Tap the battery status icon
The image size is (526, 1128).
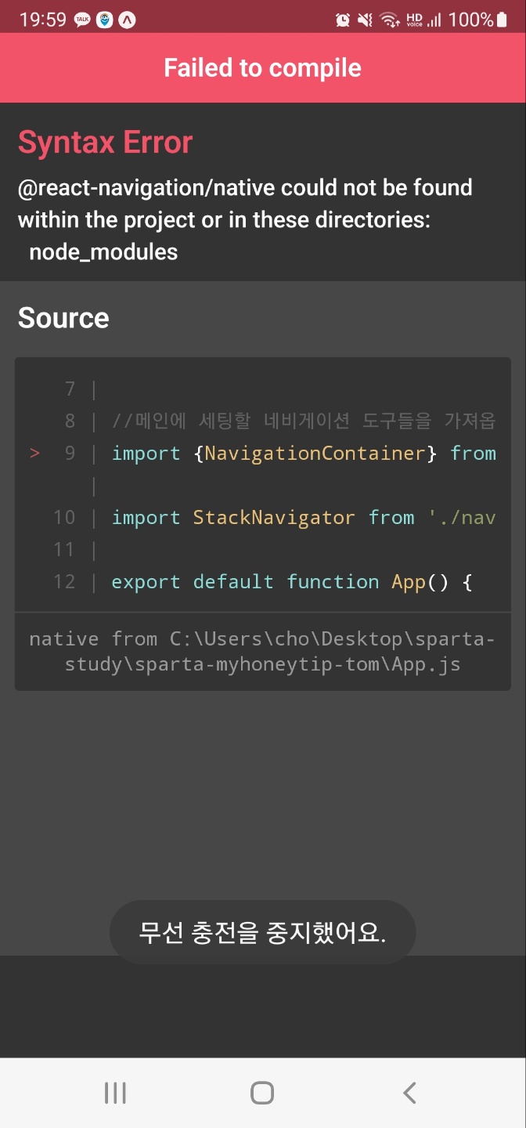coord(502,20)
